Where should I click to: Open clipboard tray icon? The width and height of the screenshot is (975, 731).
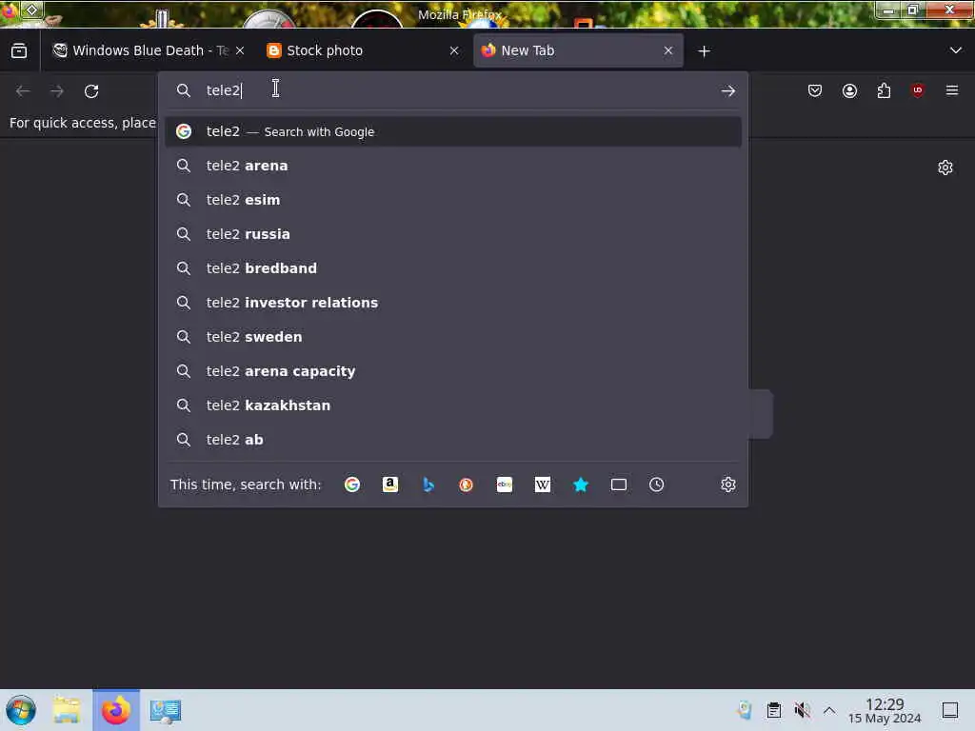(x=773, y=710)
